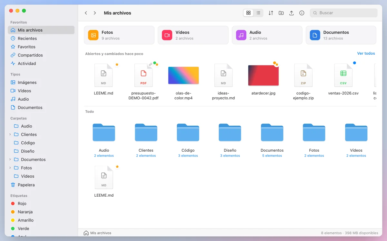Click the Ver todos link
This screenshot has width=387, height=241.
pyautogui.click(x=366, y=53)
